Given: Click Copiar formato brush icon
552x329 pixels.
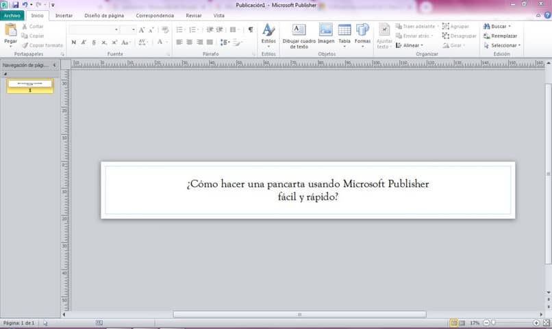Looking at the screenshot, I should (25, 45).
